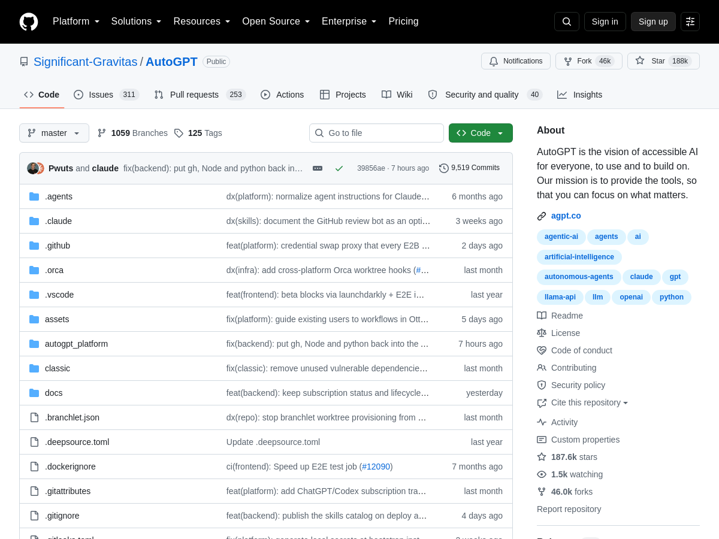Expand the Enterprise navigation menu

(x=349, y=22)
